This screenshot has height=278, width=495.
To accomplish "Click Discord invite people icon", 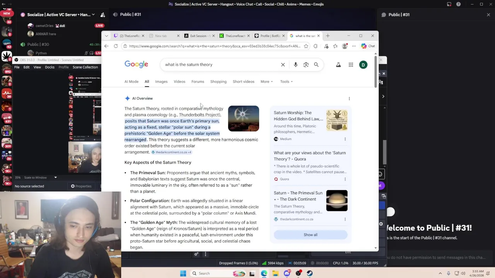I will 102,15.
